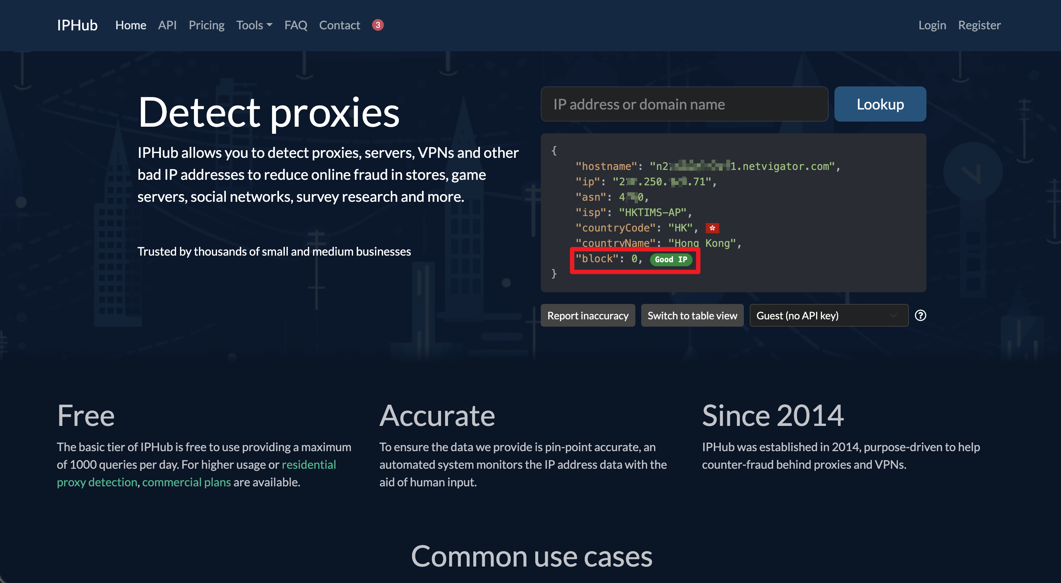Open the Contact nav item

[x=339, y=25]
